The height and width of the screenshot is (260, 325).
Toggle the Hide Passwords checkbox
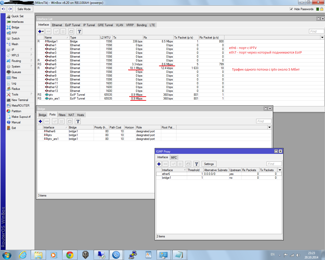(x=291, y=9)
